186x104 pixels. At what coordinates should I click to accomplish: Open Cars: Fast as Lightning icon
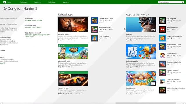pos(162,64)
